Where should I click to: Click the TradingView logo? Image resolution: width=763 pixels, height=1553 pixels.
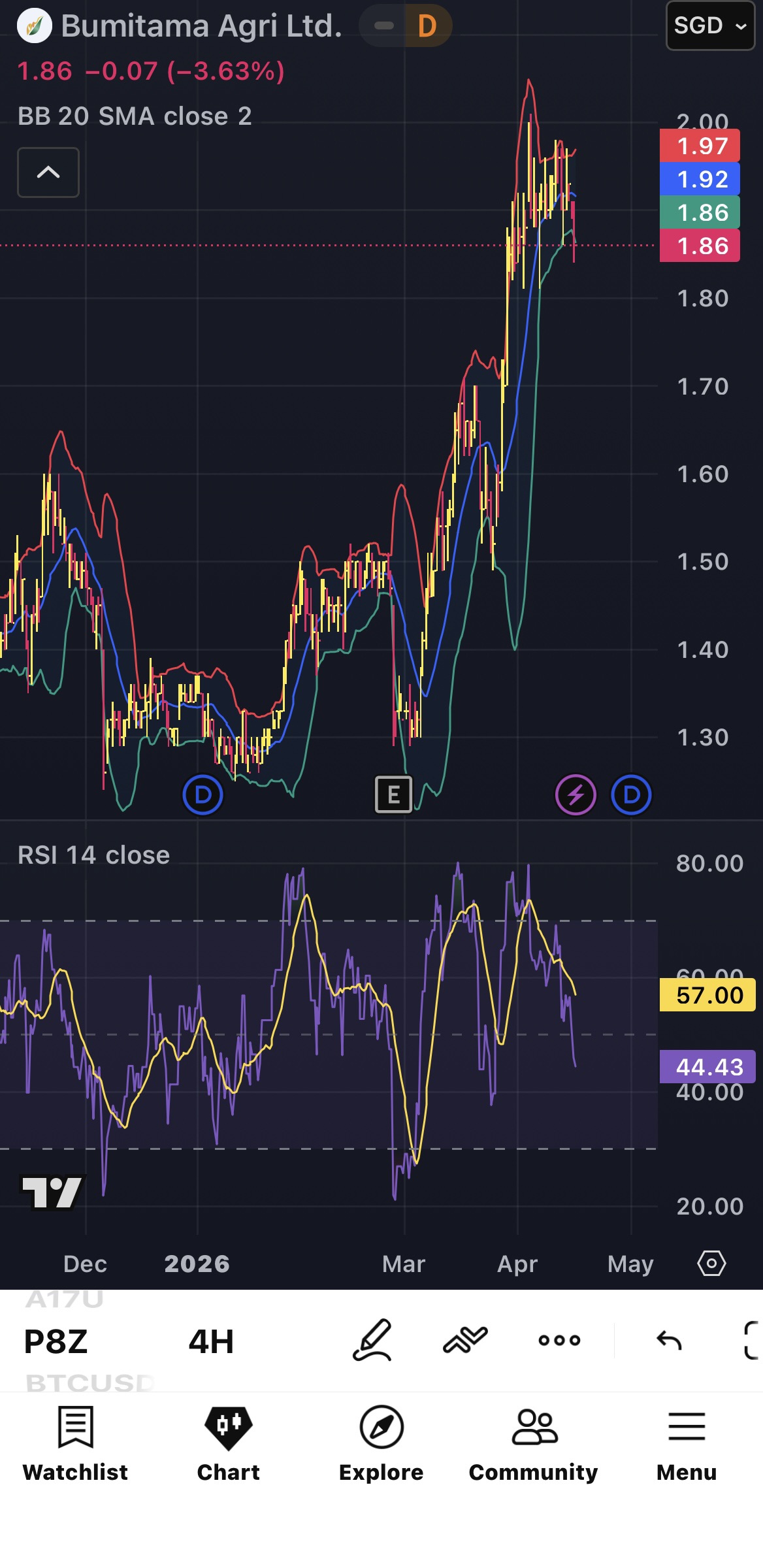click(52, 1193)
